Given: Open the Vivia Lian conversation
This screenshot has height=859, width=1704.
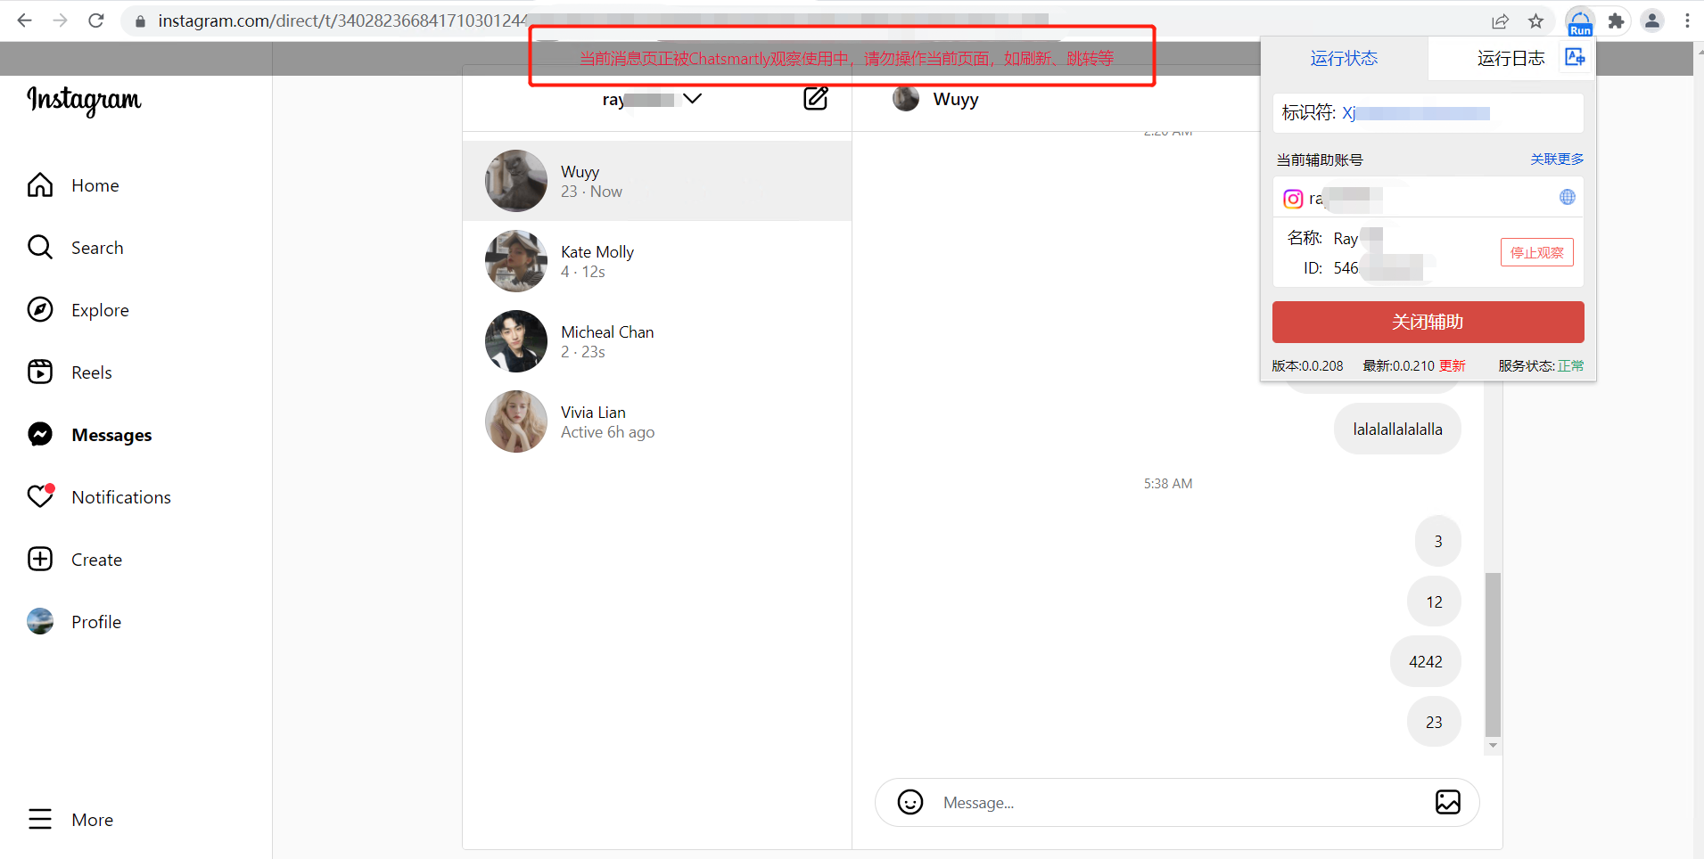Looking at the screenshot, I should pos(657,421).
